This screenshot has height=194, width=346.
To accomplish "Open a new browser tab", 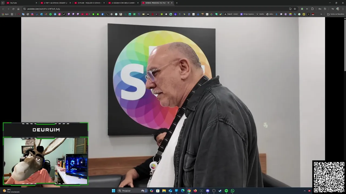I will (177, 3).
